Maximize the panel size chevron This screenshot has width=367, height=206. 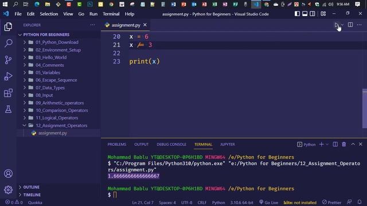353,144
